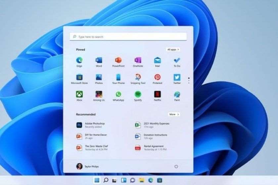The height and width of the screenshot is (185, 278).
Task: Open Task View in taskbar
Action: [115, 180]
